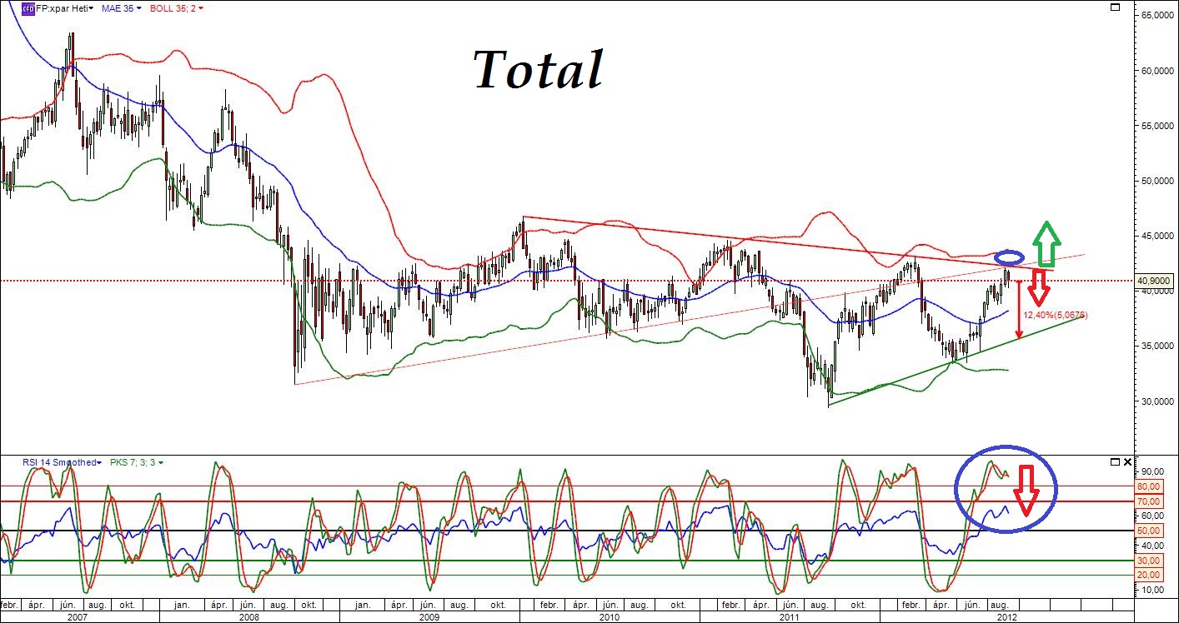Select the 12,40% measurement label
Image resolution: width=1179 pixels, height=623 pixels.
1055,315
